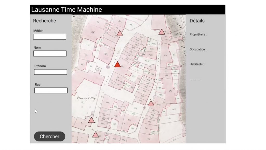
Task: Select the Rue input field
Action: coord(51,90)
